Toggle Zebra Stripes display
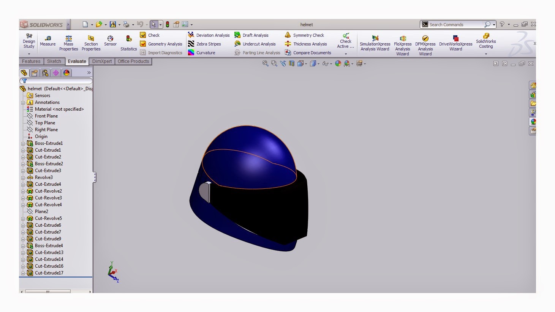 click(x=206, y=44)
